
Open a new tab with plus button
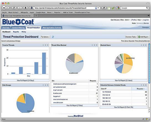pyautogui.click(x=36, y=16)
